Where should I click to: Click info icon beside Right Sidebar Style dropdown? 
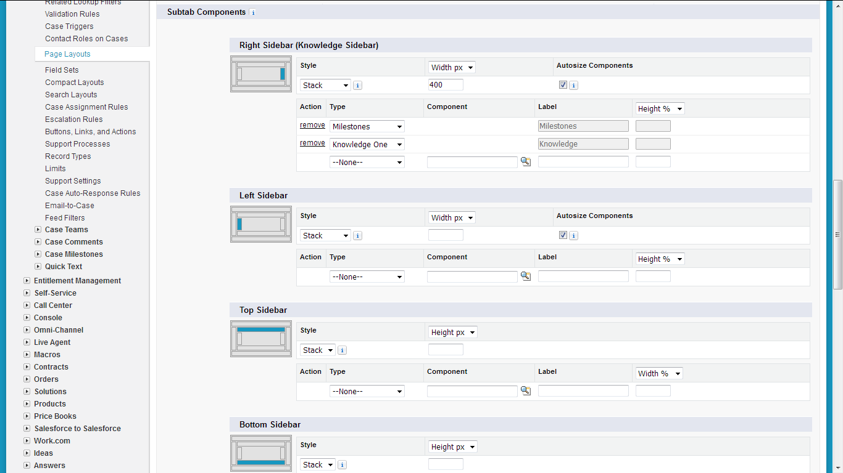pyautogui.click(x=357, y=86)
